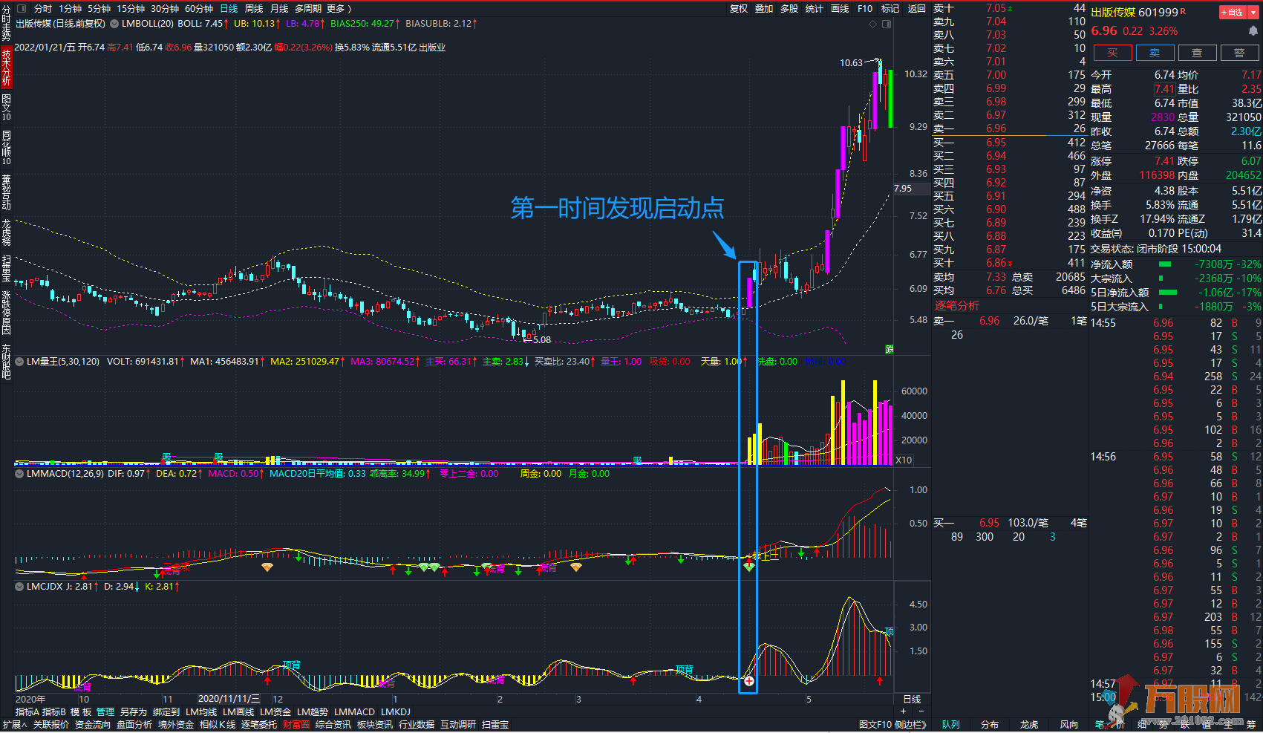The width and height of the screenshot is (1263, 733).
Task: Switch to 分时 intraday chart
Action: point(43,9)
